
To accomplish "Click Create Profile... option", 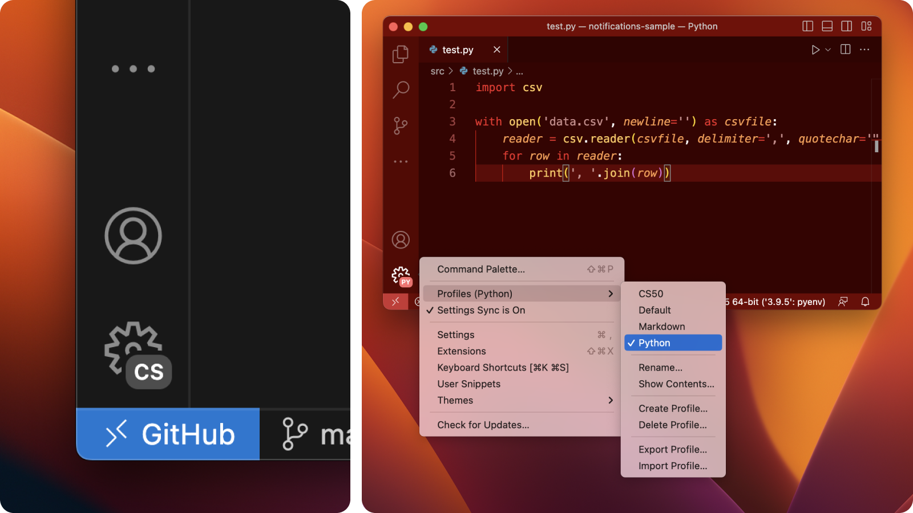I will coord(673,408).
